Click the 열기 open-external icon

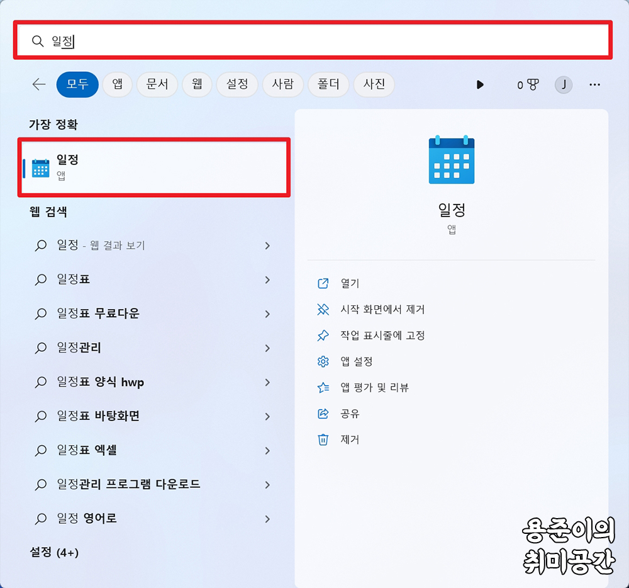[323, 283]
